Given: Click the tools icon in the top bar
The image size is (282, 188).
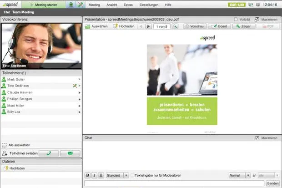Looking at the screenshot, I should [81, 5].
